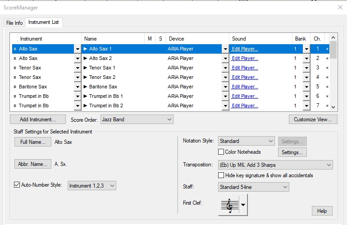Expand the Tenor Sax 1 name triangle

click(86, 68)
